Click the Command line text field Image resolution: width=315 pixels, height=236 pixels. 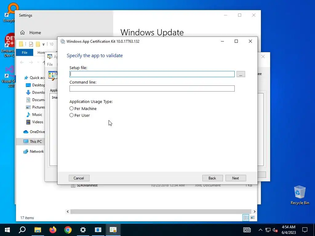pos(152,88)
